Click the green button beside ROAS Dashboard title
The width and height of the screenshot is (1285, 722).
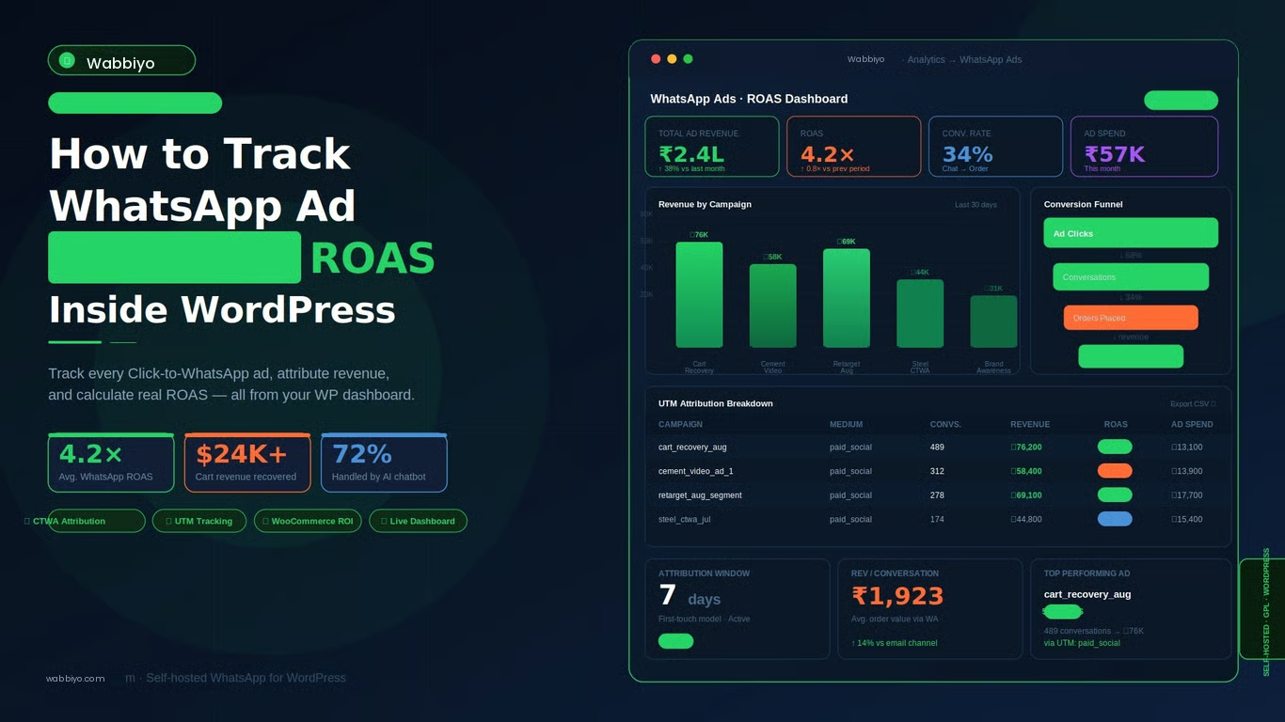pos(1181,101)
